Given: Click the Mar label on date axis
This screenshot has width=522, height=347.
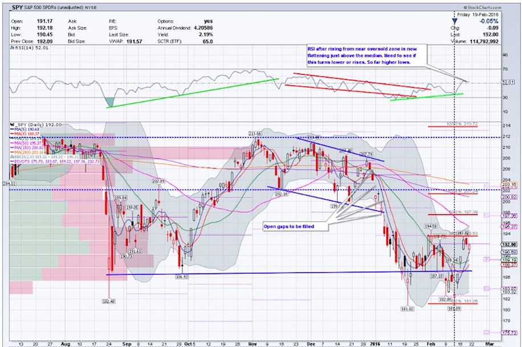Looking at the screenshot, I should (490, 344).
